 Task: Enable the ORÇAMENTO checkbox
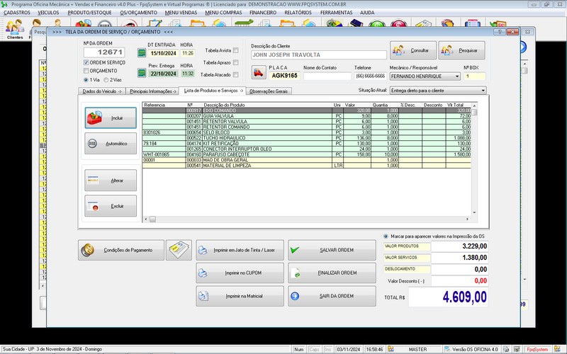(86, 71)
